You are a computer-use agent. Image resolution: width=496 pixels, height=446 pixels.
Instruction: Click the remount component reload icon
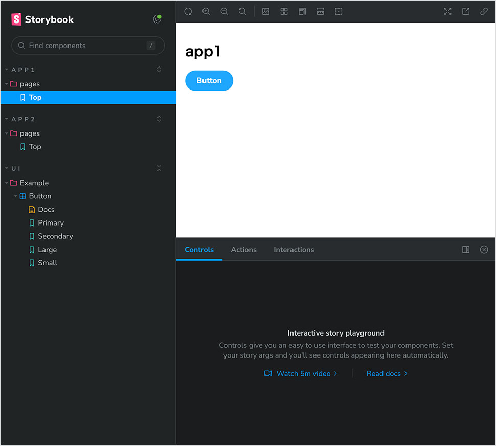click(x=188, y=11)
